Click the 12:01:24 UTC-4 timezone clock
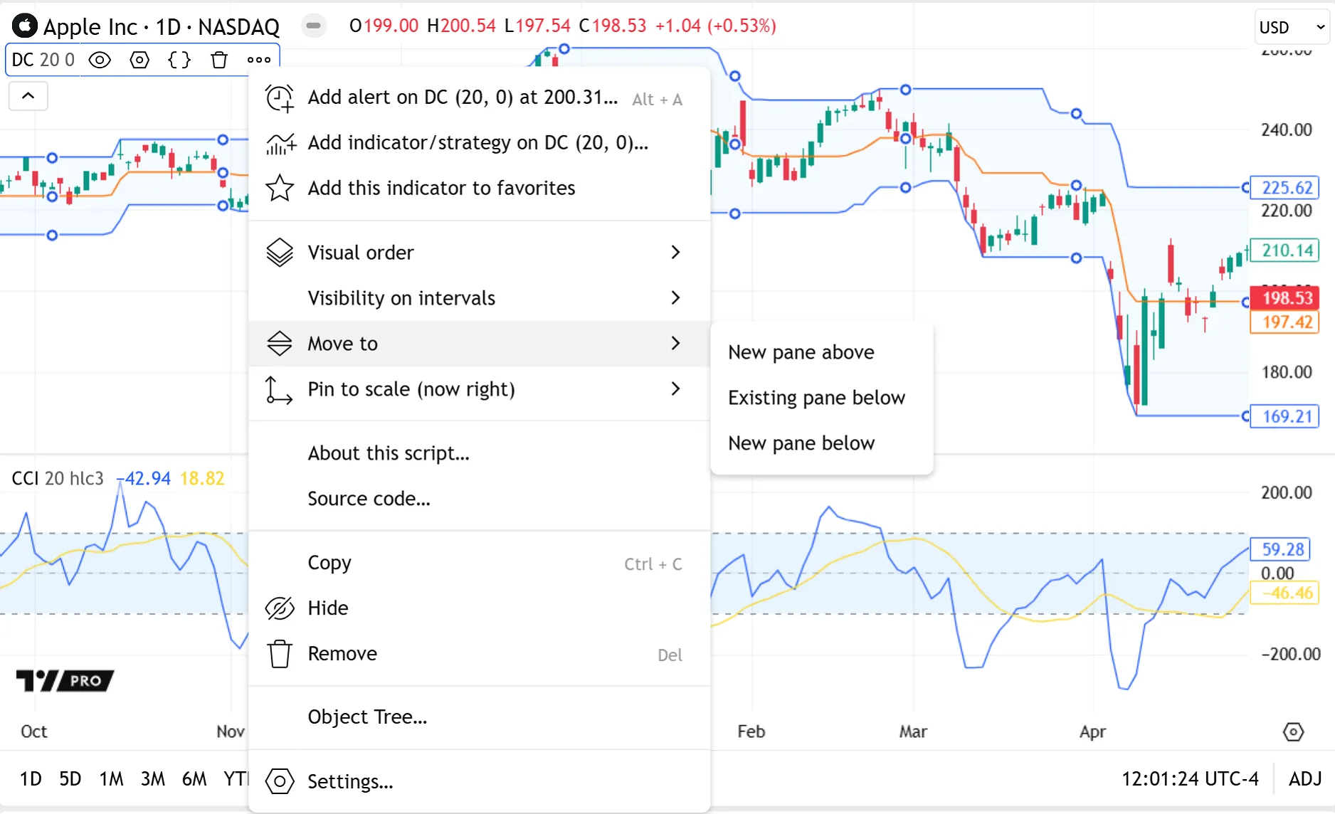Screen dimensions: 1335x814 click(1190, 779)
